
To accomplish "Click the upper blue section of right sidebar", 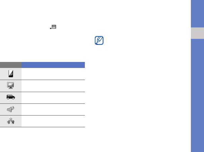I will pos(197,14).
